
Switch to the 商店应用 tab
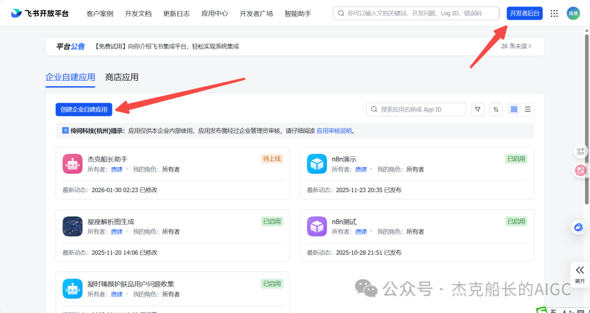[121, 78]
